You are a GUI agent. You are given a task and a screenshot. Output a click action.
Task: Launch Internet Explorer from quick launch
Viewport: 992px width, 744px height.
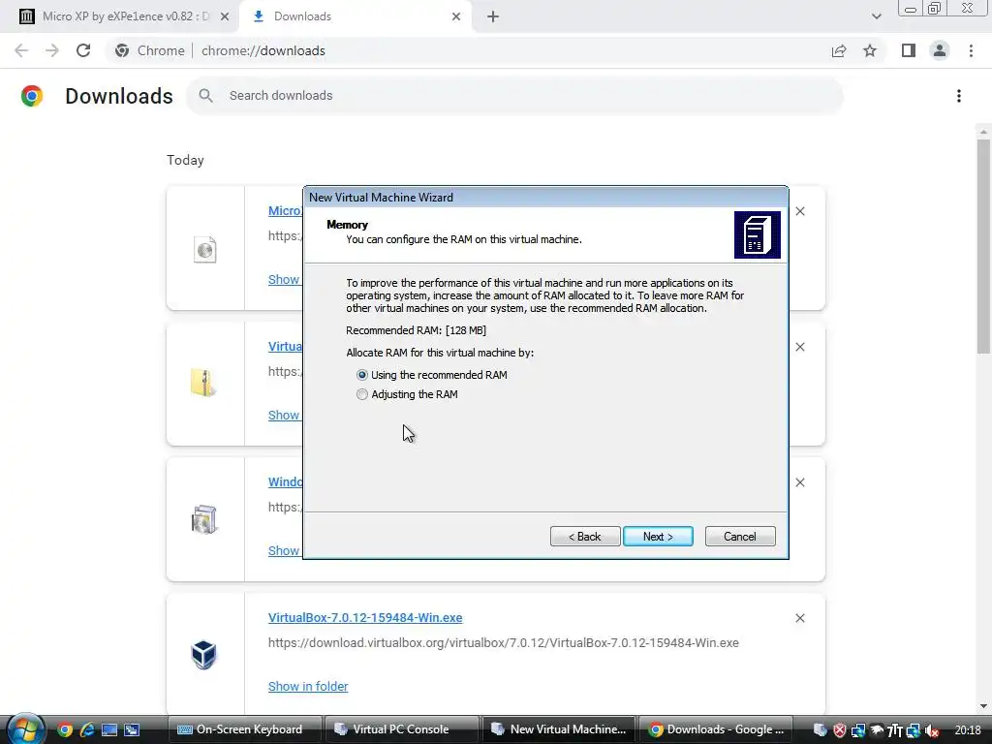(87, 730)
